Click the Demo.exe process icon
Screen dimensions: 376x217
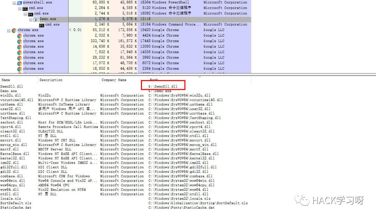(x=36, y=20)
